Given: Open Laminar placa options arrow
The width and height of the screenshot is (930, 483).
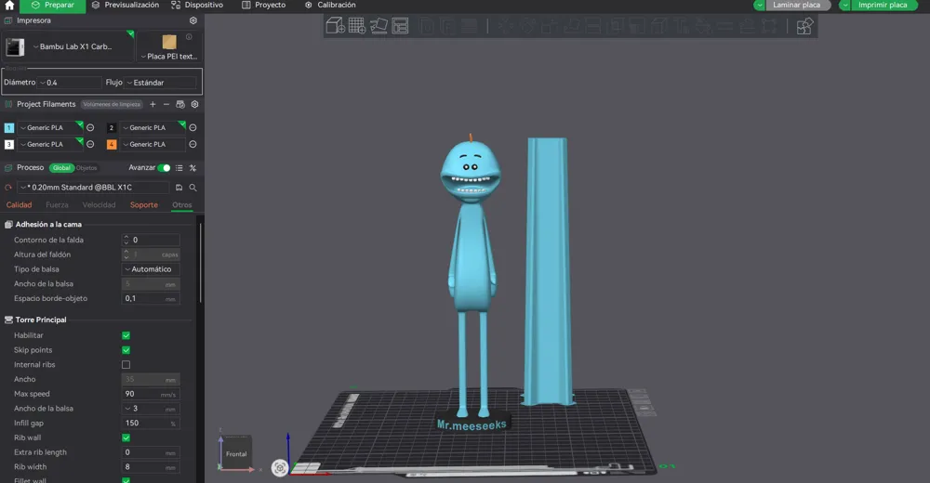Looking at the screenshot, I should (x=759, y=6).
